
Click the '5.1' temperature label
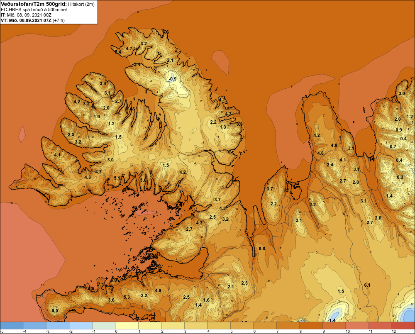117,178
